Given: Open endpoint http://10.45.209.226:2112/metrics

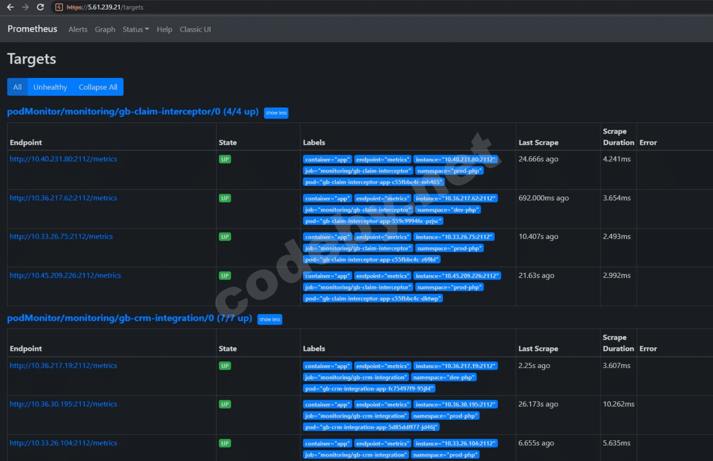Looking at the screenshot, I should (x=65, y=276).
